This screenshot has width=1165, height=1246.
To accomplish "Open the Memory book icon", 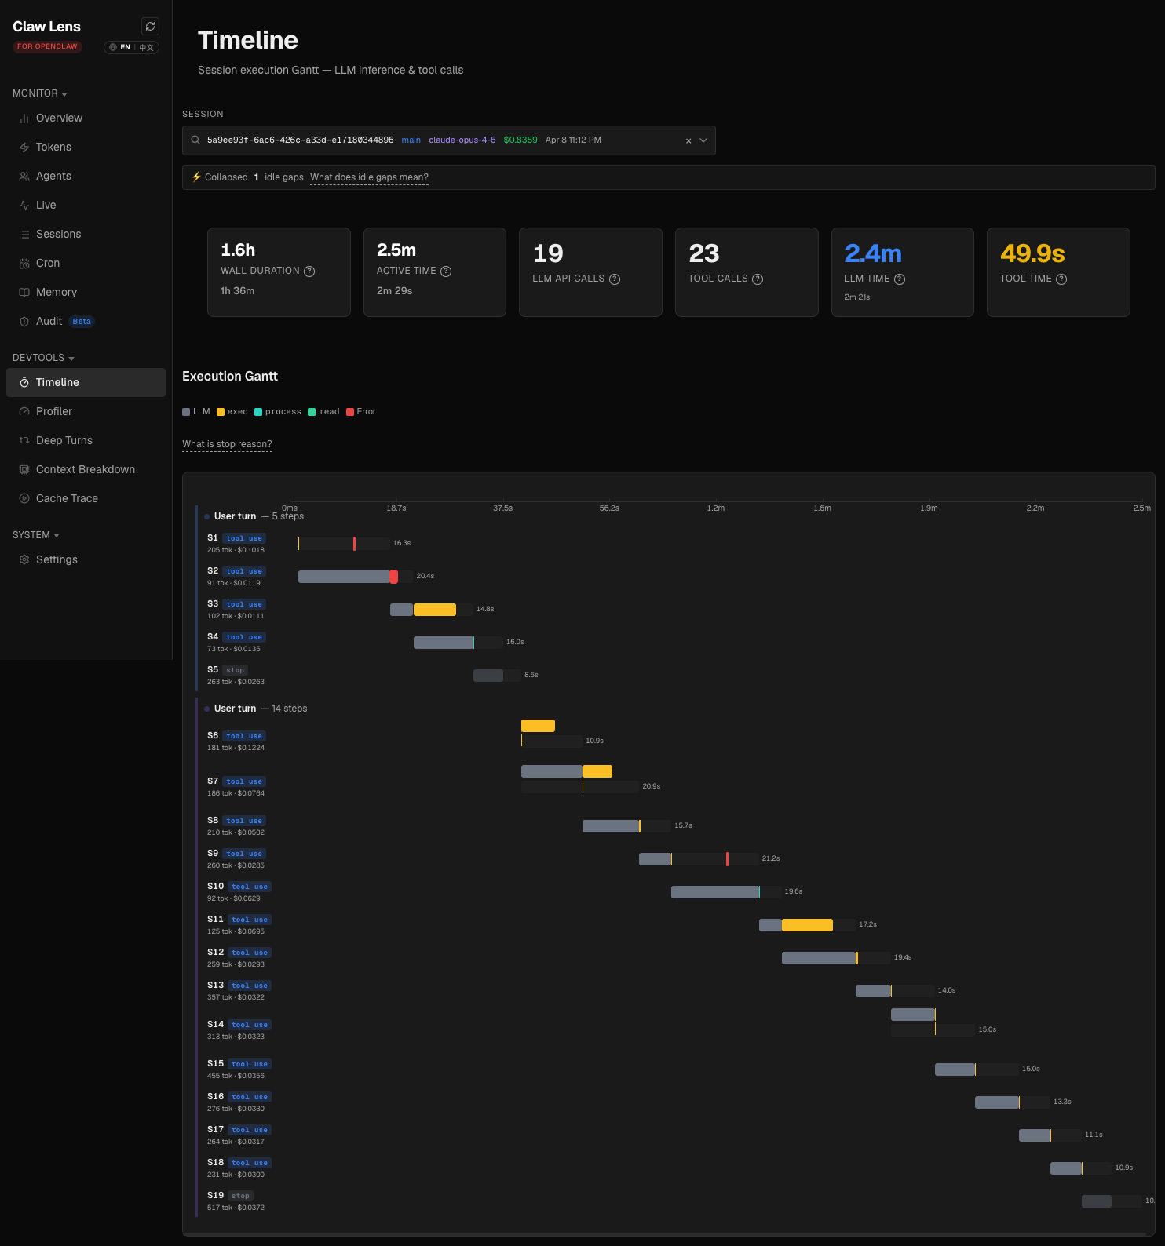I will tap(24, 293).
